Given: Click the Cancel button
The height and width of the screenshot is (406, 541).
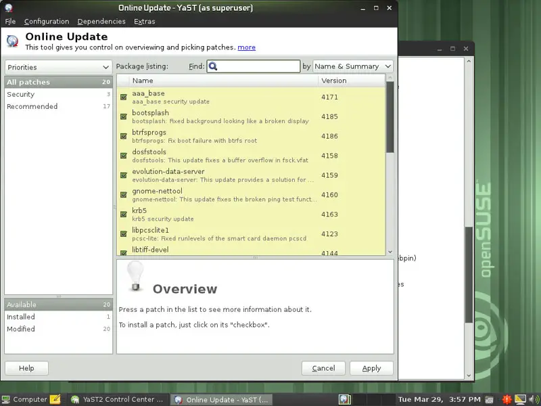Looking at the screenshot, I should (323, 368).
